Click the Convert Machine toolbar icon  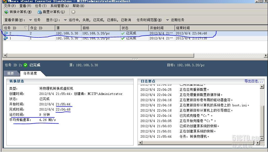click(6, 12)
